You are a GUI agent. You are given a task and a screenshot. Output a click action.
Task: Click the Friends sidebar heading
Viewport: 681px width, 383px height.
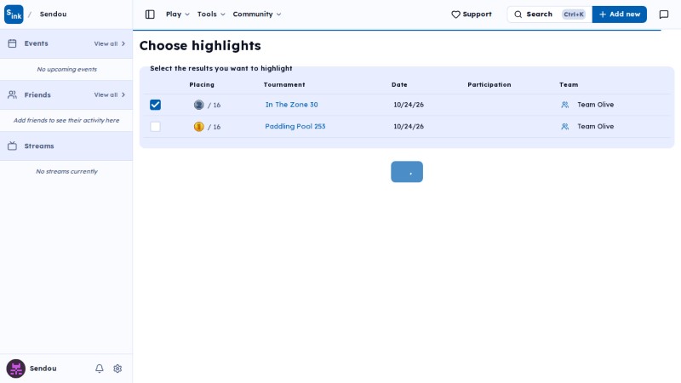[37, 94]
